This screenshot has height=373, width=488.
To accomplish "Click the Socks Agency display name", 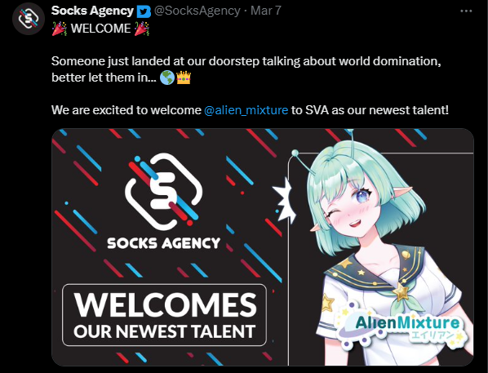I will (x=92, y=11).
